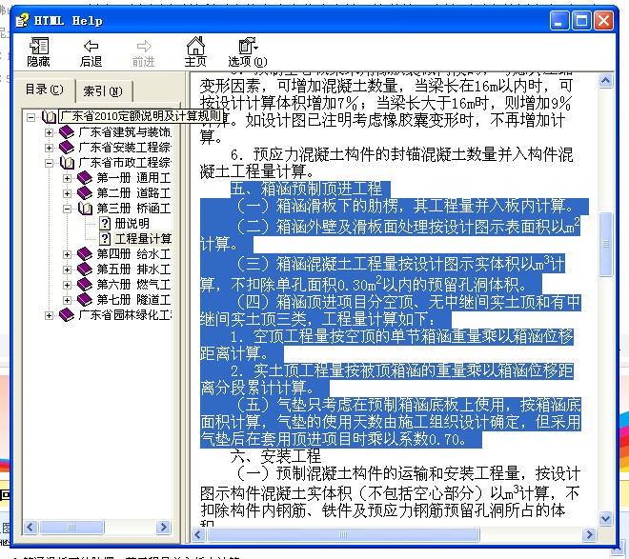Click the heading 六、安装工程
629x559 pixels.
tap(275, 455)
